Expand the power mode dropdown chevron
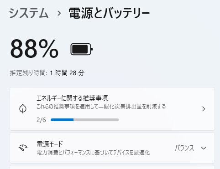 (204, 148)
